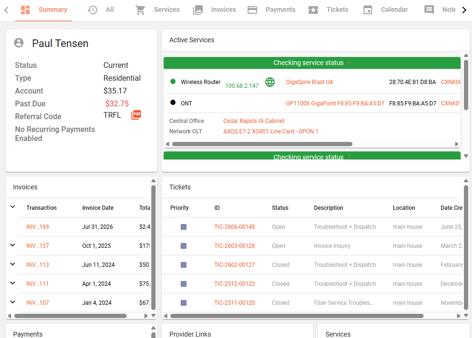Open invoice INV...157 link
The height and width of the screenshot is (338, 472).
coord(37,246)
